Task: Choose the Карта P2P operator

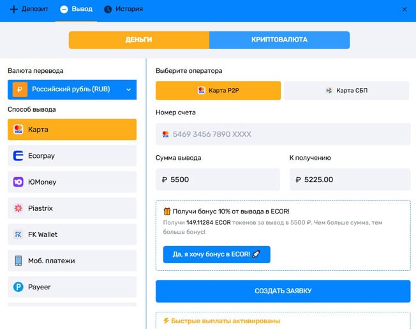Action: coord(218,91)
